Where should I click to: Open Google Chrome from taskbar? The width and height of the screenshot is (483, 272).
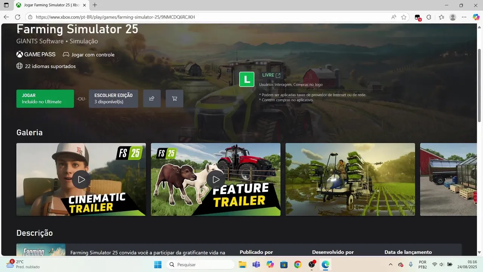click(298, 264)
